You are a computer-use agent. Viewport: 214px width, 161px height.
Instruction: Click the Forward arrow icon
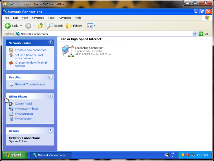28,26
